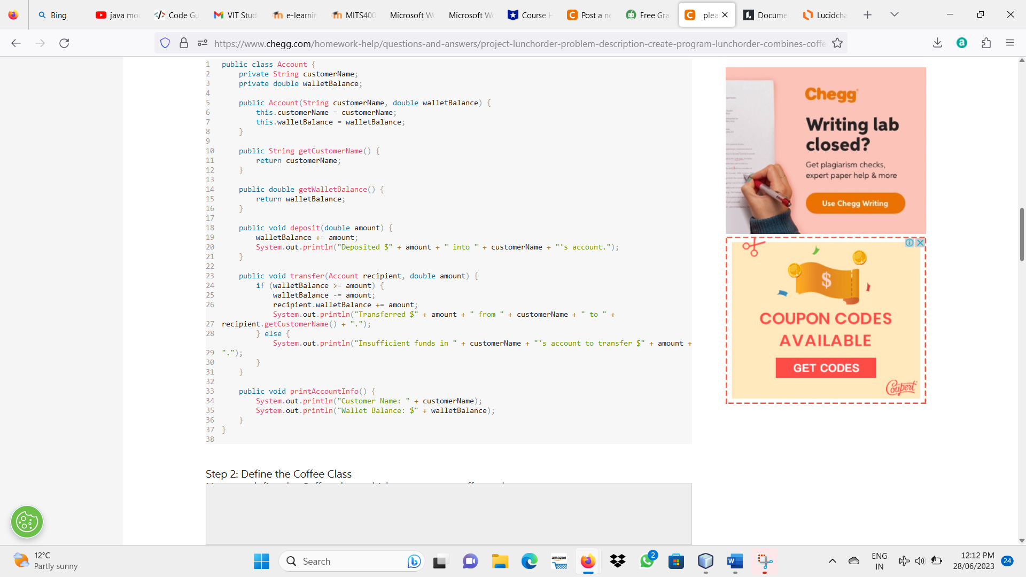Image resolution: width=1026 pixels, height=577 pixels.
Task: Switch to the e-learning Moodle tab
Action: [x=294, y=15]
